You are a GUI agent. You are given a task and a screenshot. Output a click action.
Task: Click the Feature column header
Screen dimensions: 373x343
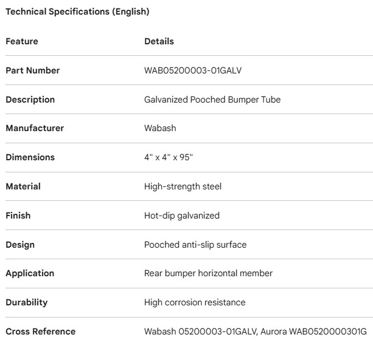click(22, 41)
